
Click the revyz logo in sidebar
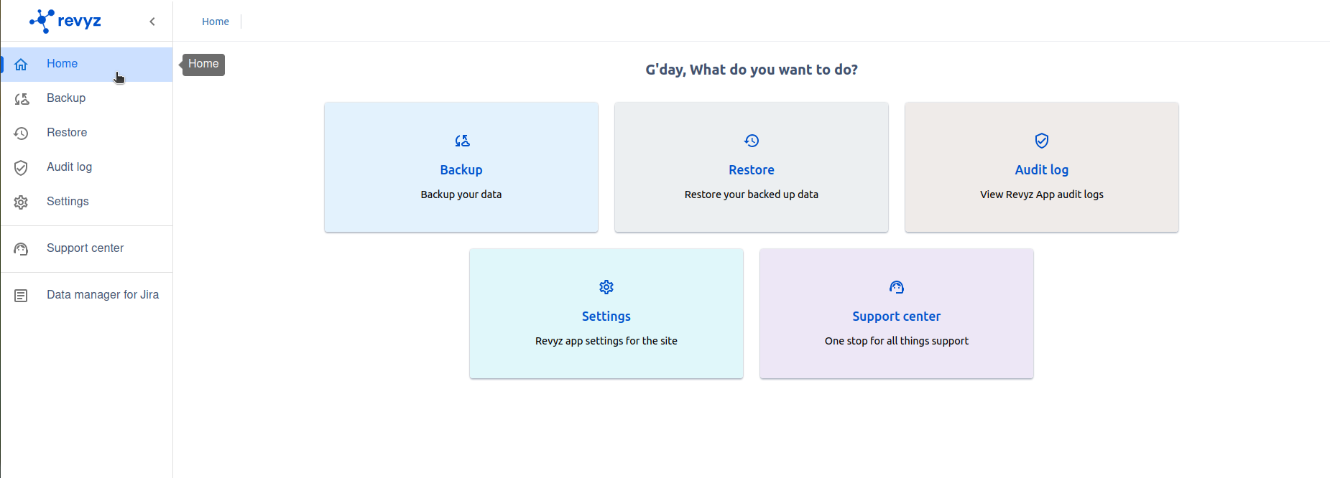coord(65,21)
